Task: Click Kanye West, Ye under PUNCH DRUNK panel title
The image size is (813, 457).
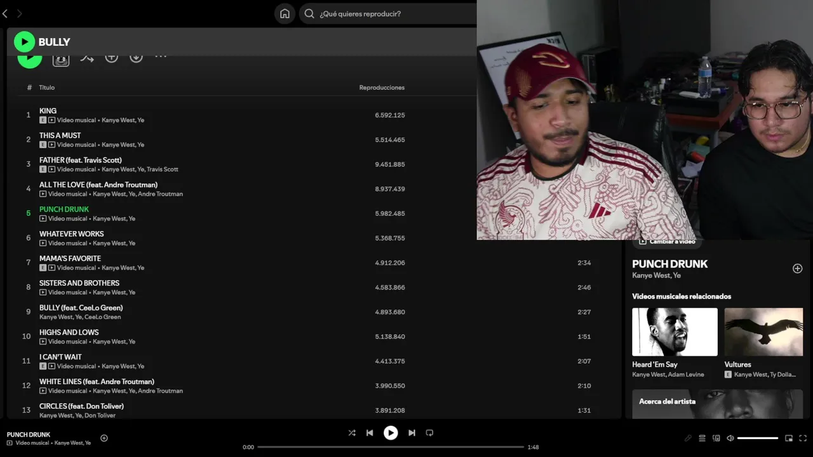Action: 656,275
